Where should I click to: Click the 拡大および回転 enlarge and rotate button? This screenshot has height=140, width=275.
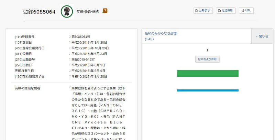click(208, 59)
